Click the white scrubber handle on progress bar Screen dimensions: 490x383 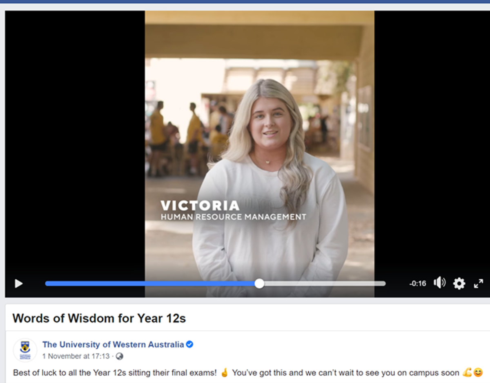pos(259,283)
